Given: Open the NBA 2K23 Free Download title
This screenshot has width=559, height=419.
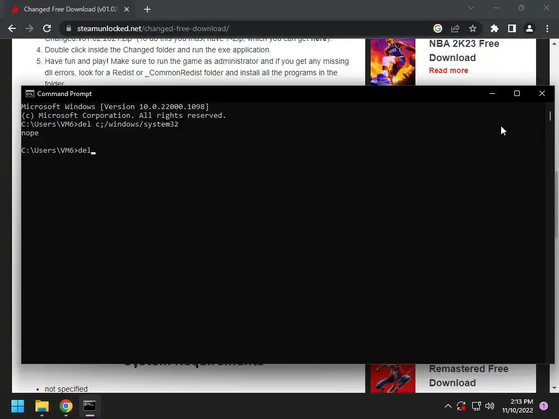Looking at the screenshot, I should [464, 51].
